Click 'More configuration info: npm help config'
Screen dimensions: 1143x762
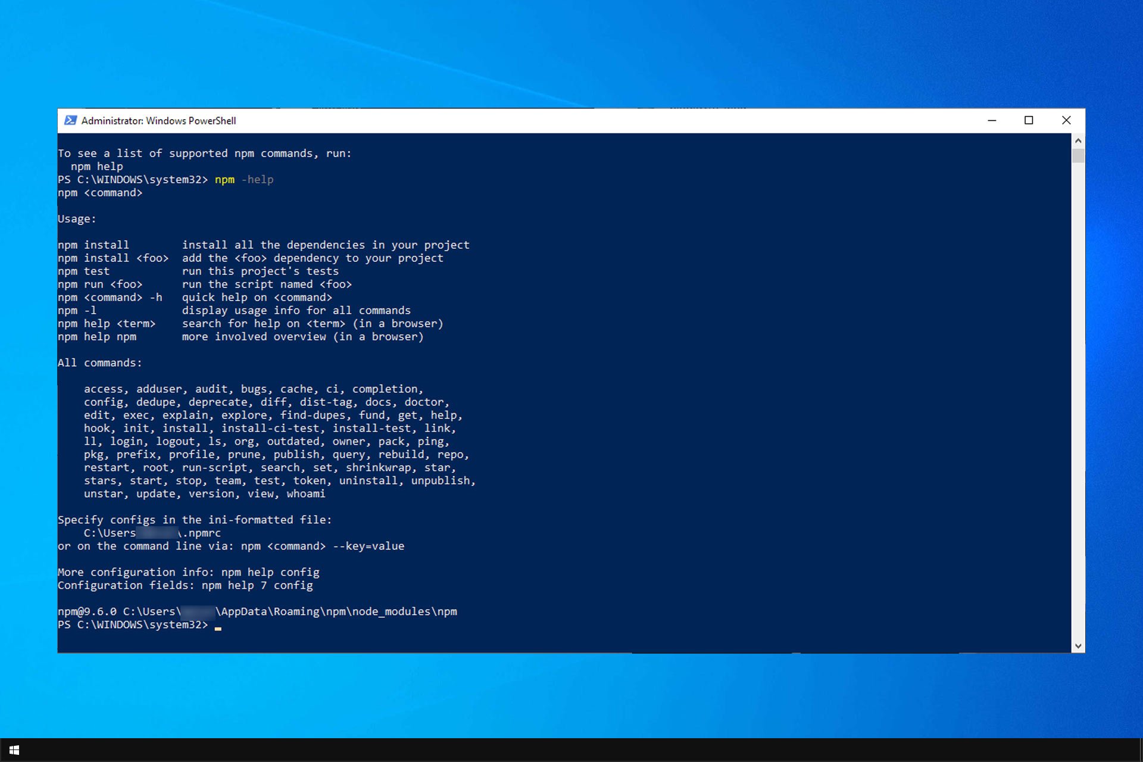(189, 573)
